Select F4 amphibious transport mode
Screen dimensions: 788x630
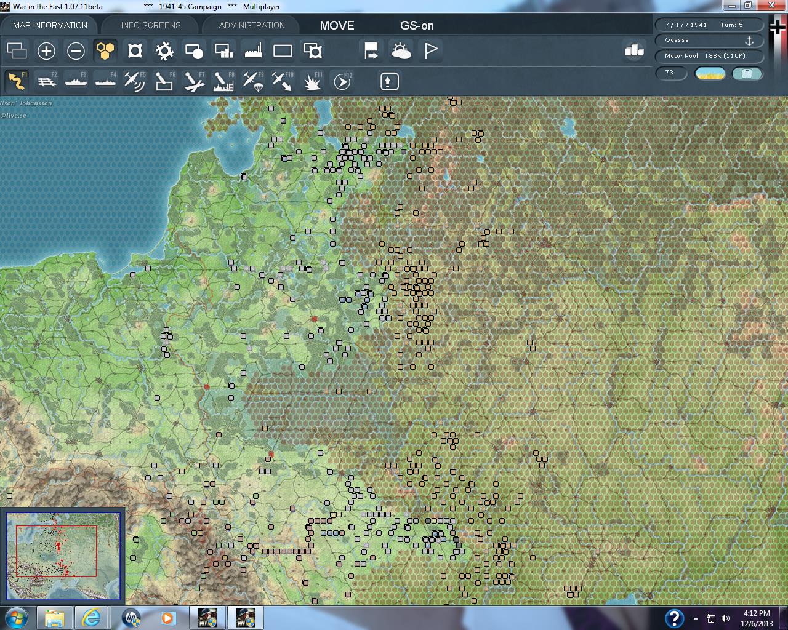105,81
